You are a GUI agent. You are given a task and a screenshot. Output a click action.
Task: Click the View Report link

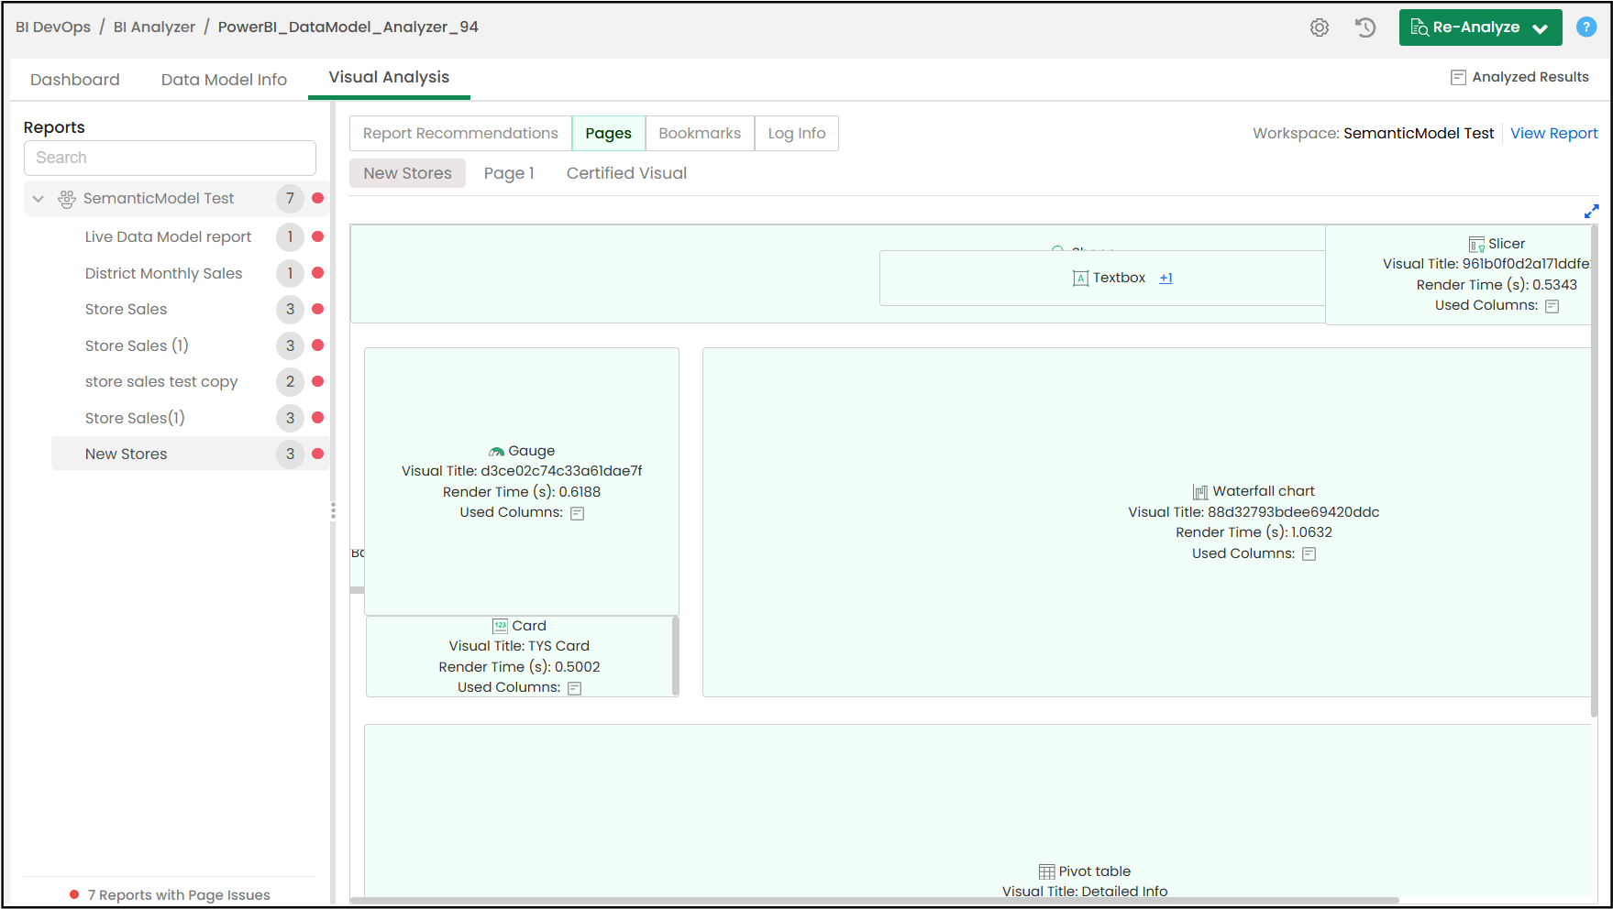tap(1554, 134)
